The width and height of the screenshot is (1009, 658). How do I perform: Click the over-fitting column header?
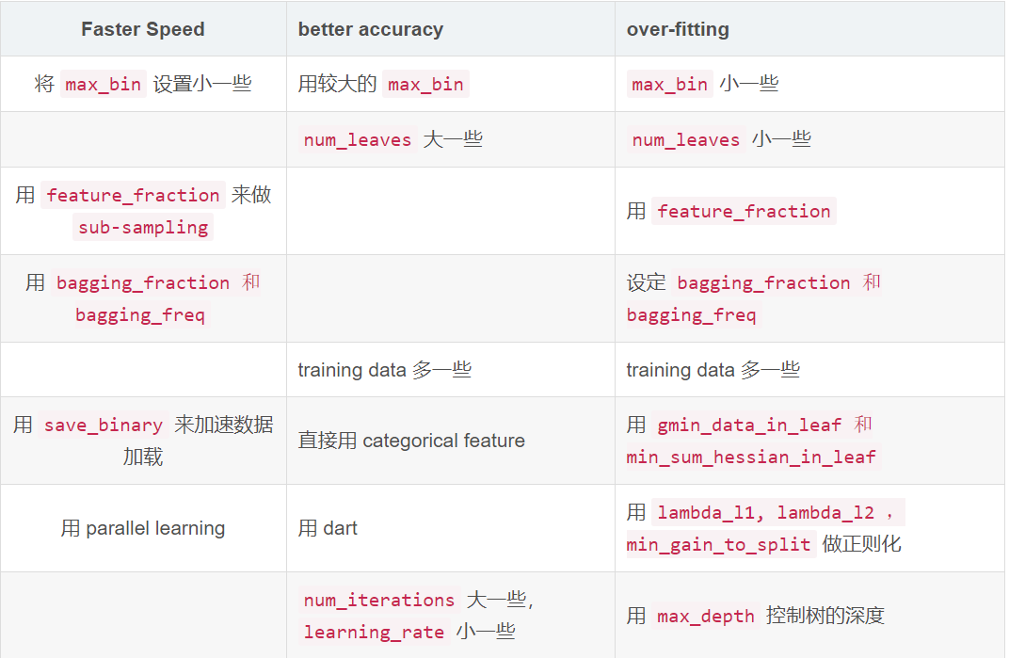678,29
